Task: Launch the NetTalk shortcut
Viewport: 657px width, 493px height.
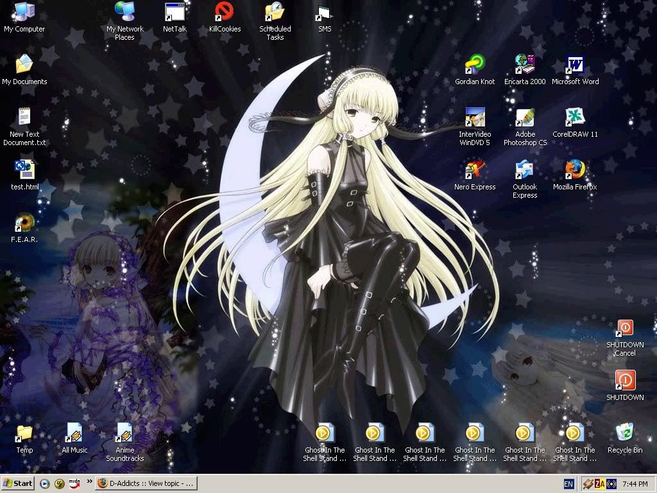Action: coord(175,17)
